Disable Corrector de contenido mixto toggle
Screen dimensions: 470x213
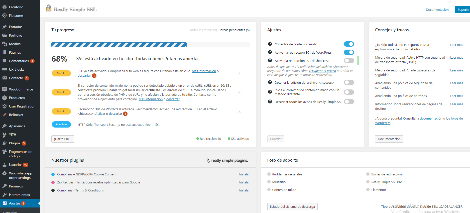(x=349, y=44)
